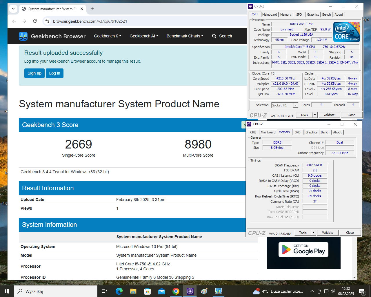Expand the Socket #1 selection combo box
Screen dimensions: 371x297
[296, 105]
